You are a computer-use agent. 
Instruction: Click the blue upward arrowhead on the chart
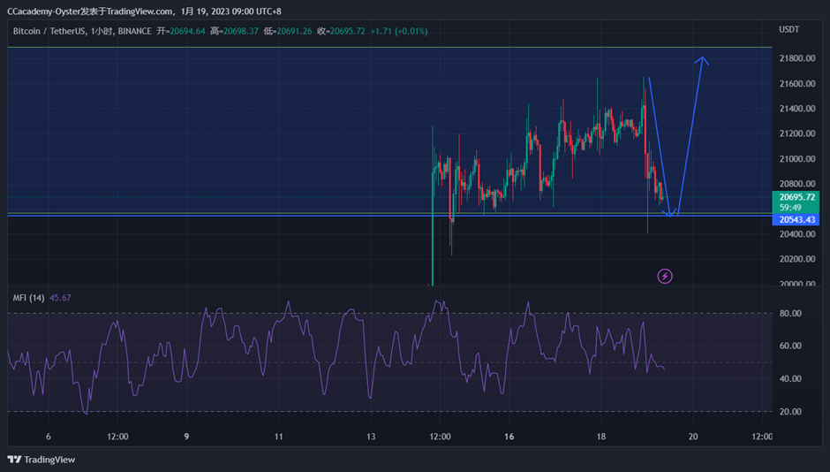[x=702, y=61]
